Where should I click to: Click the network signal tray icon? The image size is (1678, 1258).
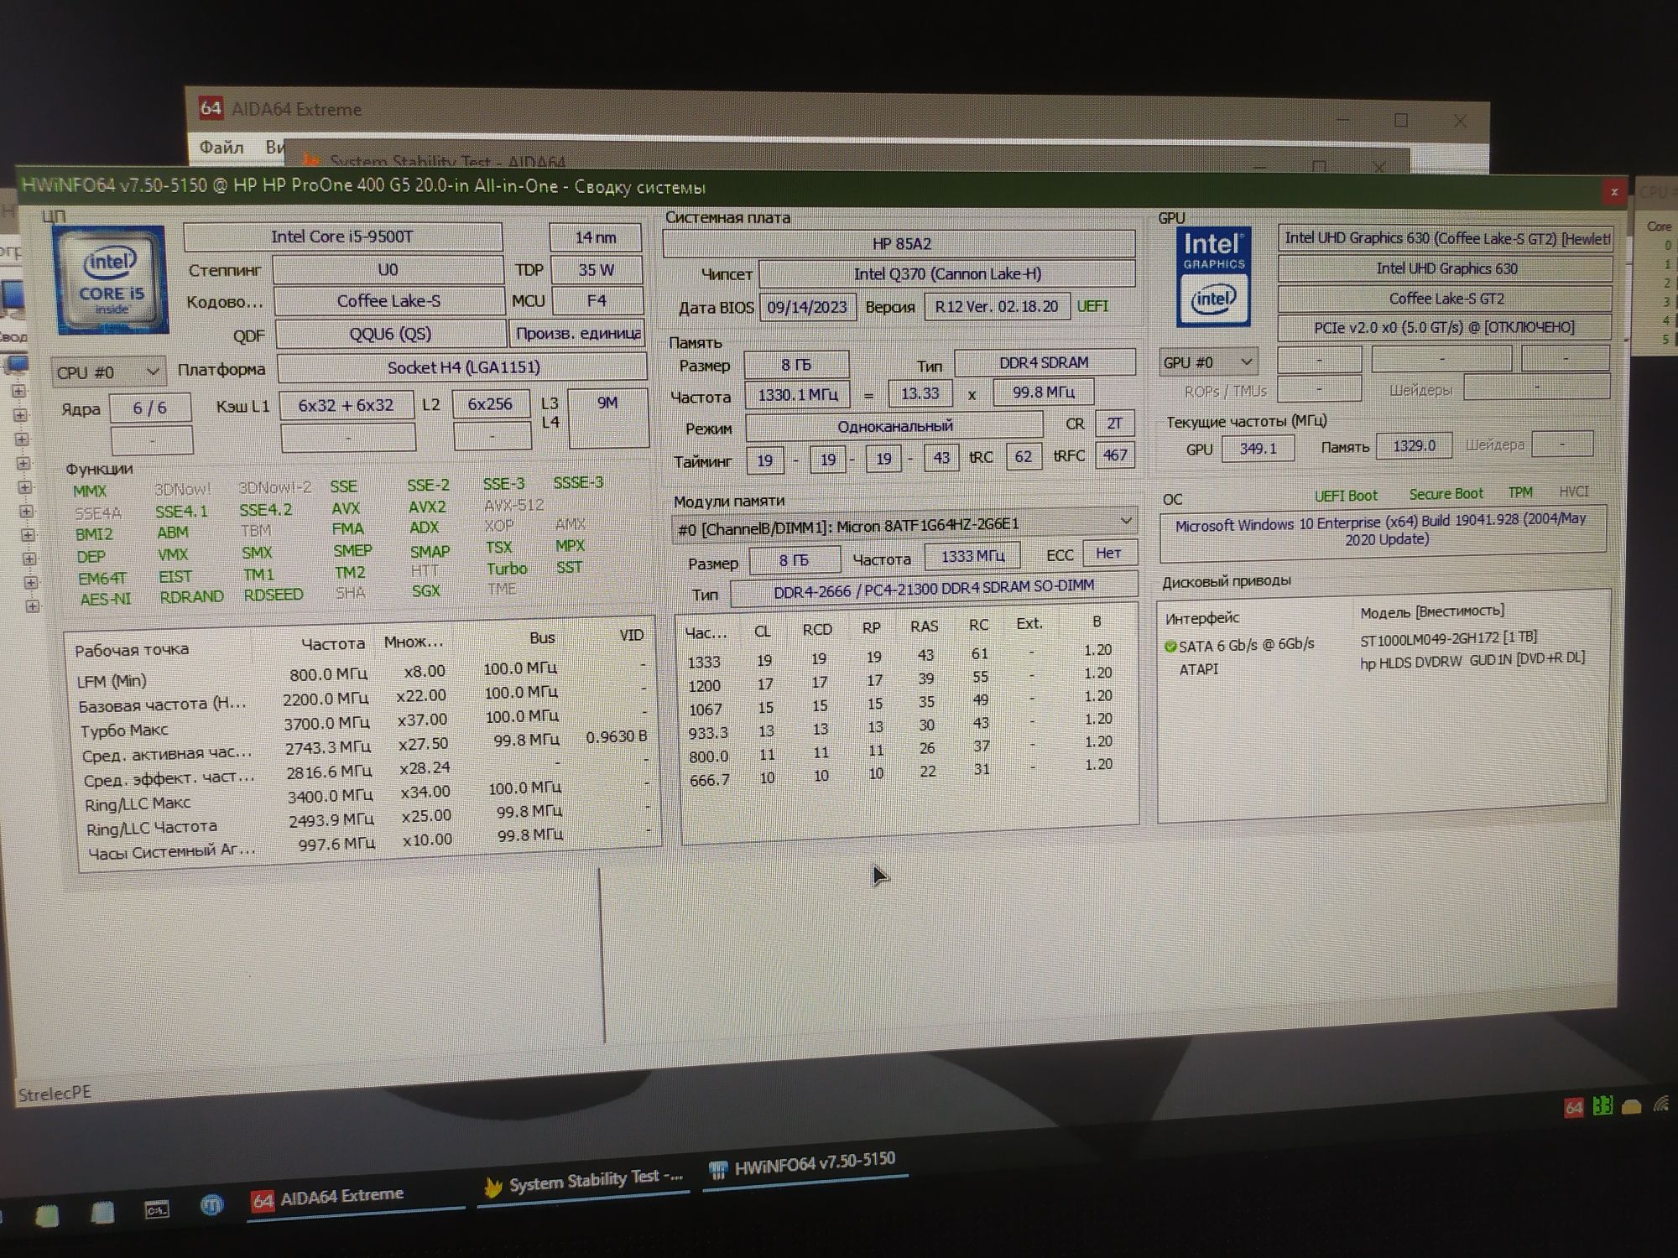(x=1662, y=1103)
